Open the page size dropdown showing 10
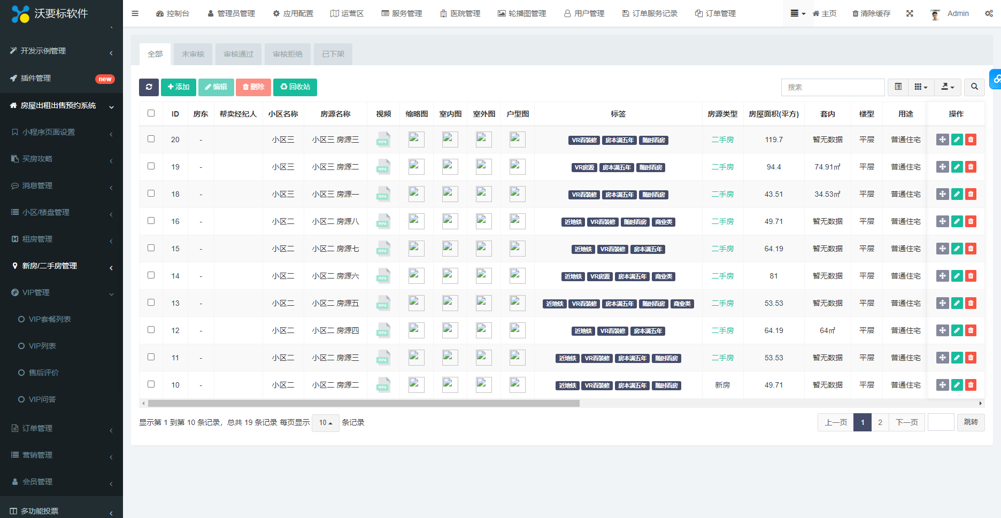Image resolution: width=1001 pixels, height=518 pixels. (325, 423)
